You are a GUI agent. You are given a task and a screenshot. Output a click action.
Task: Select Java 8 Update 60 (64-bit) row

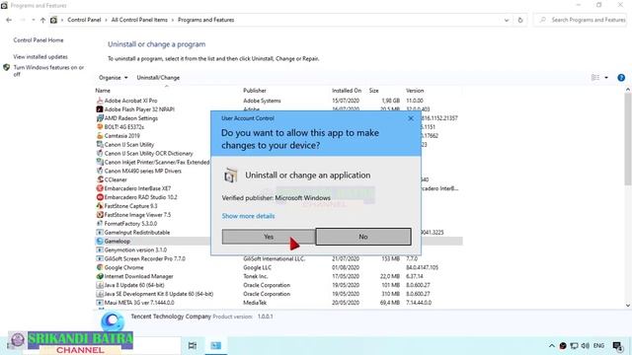pos(278,285)
